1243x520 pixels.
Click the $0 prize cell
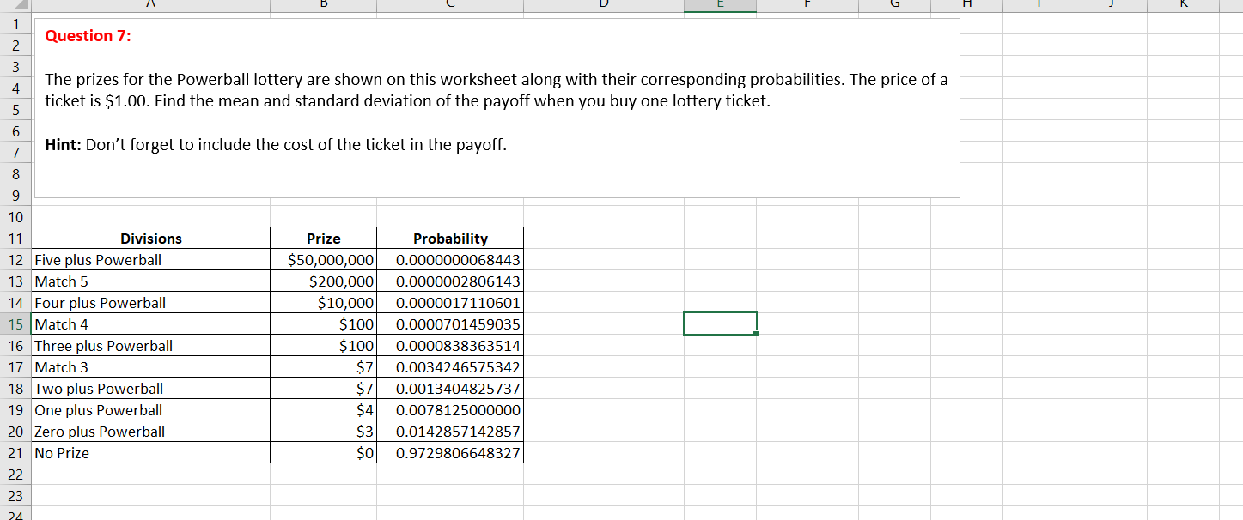pos(323,453)
